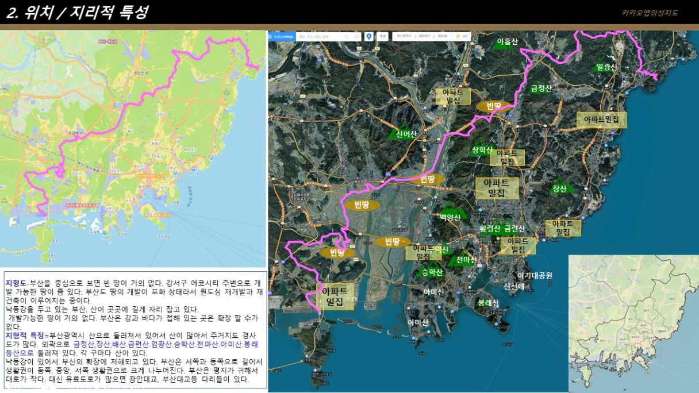Click the blue 지형적 특징 heading text
Image resolution: width=699 pixels, height=393 pixels.
point(26,335)
